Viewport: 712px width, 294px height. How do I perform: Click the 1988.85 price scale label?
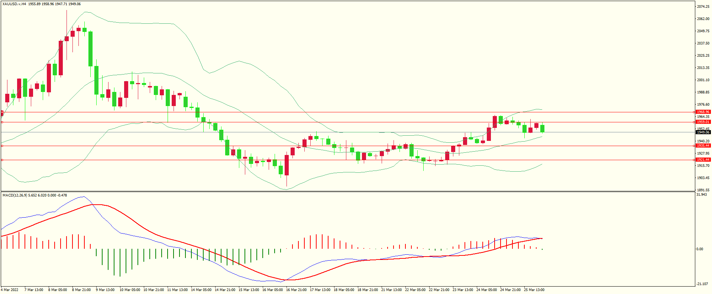(x=703, y=92)
